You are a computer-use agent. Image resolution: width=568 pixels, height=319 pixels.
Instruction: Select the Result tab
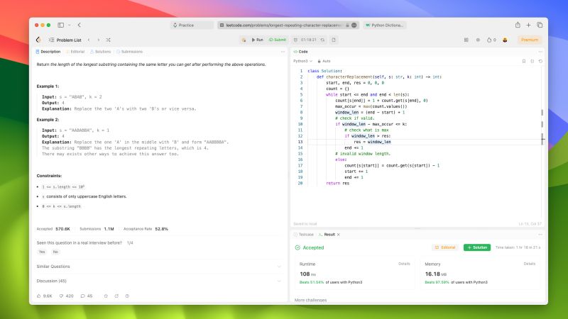click(327, 235)
